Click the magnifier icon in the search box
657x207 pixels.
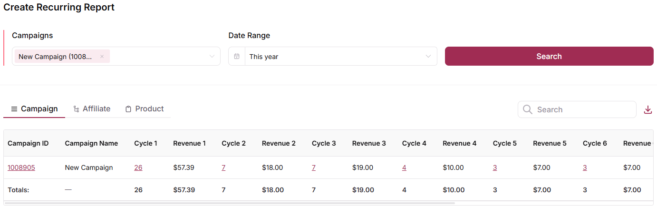[527, 109]
